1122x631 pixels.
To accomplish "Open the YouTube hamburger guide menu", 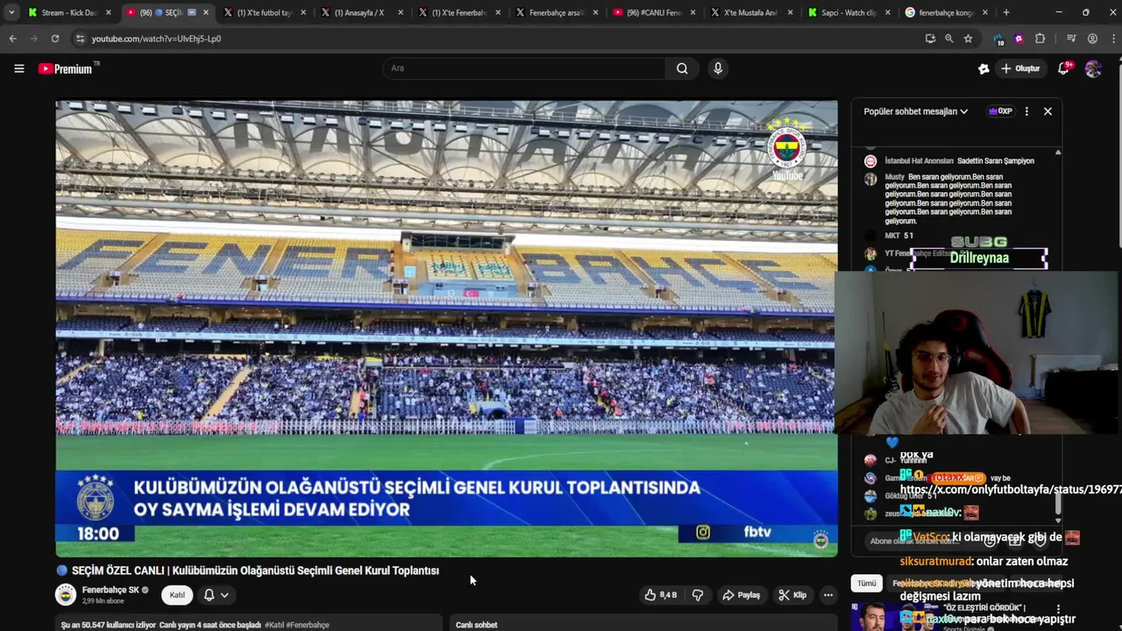I will (x=18, y=68).
